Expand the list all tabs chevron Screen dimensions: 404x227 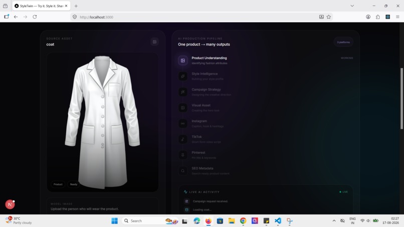point(352,6)
